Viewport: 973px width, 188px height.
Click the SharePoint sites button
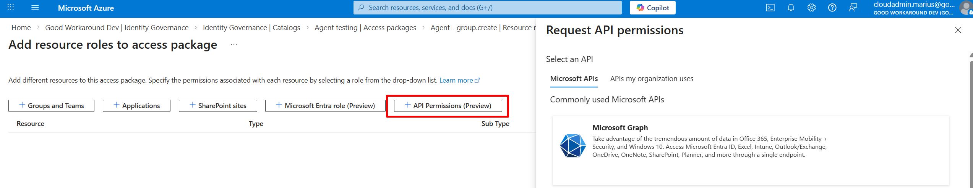[x=218, y=106]
